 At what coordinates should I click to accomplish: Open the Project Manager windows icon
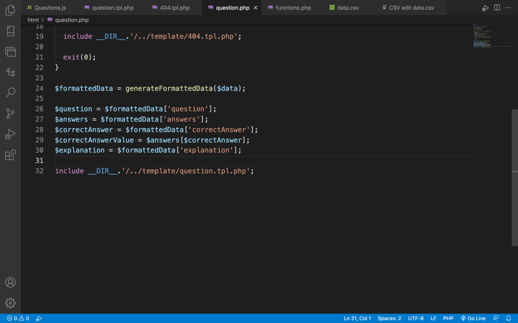(x=10, y=52)
